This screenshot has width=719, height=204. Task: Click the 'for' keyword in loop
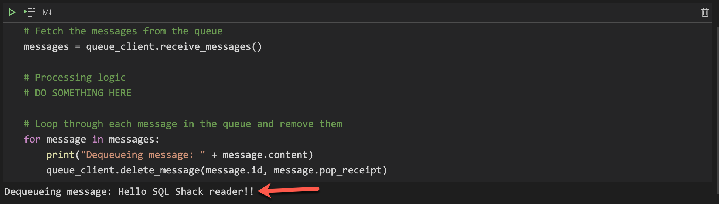(x=32, y=140)
